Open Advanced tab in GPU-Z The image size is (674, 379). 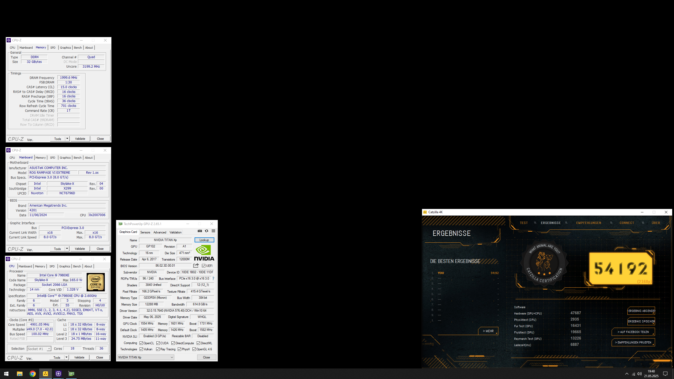click(160, 232)
